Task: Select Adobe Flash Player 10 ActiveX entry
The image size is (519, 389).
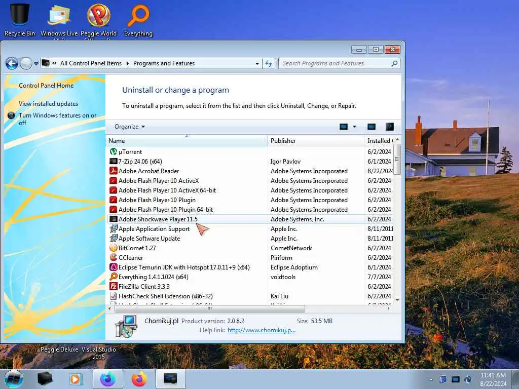Action: [x=159, y=181]
